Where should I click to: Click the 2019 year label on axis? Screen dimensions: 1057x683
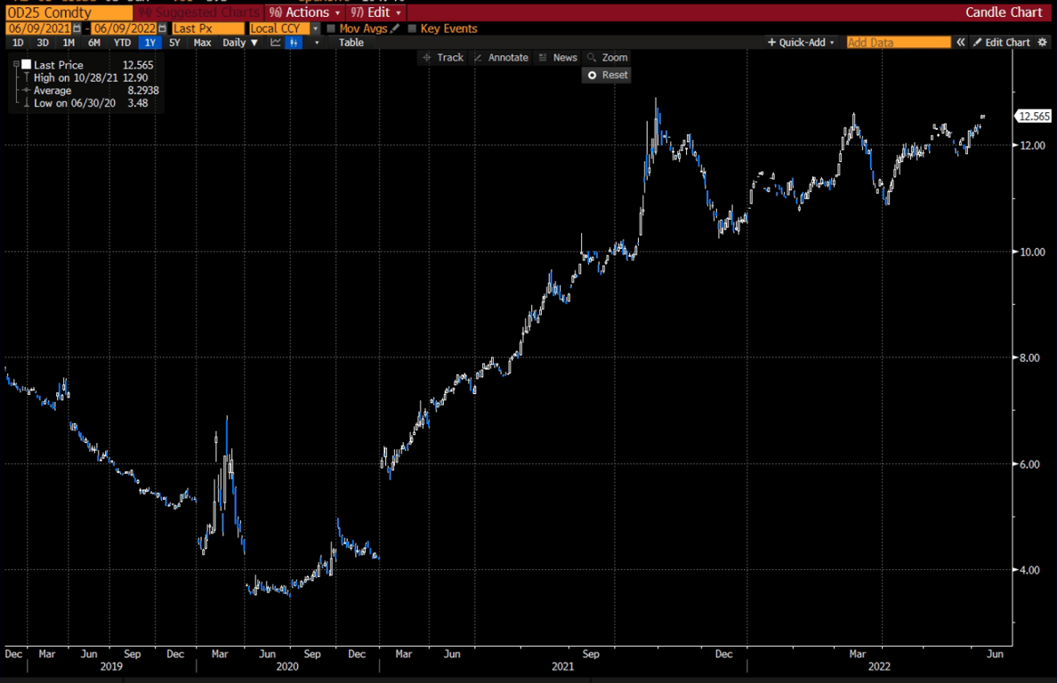[x=111, y=666]
